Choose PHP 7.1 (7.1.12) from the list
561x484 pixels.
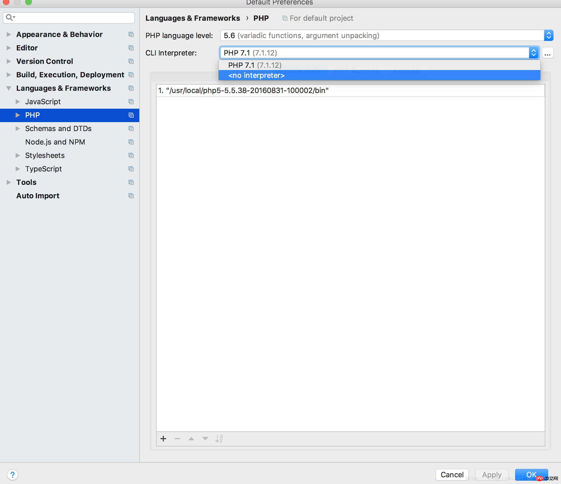click(x=255, y=65)
